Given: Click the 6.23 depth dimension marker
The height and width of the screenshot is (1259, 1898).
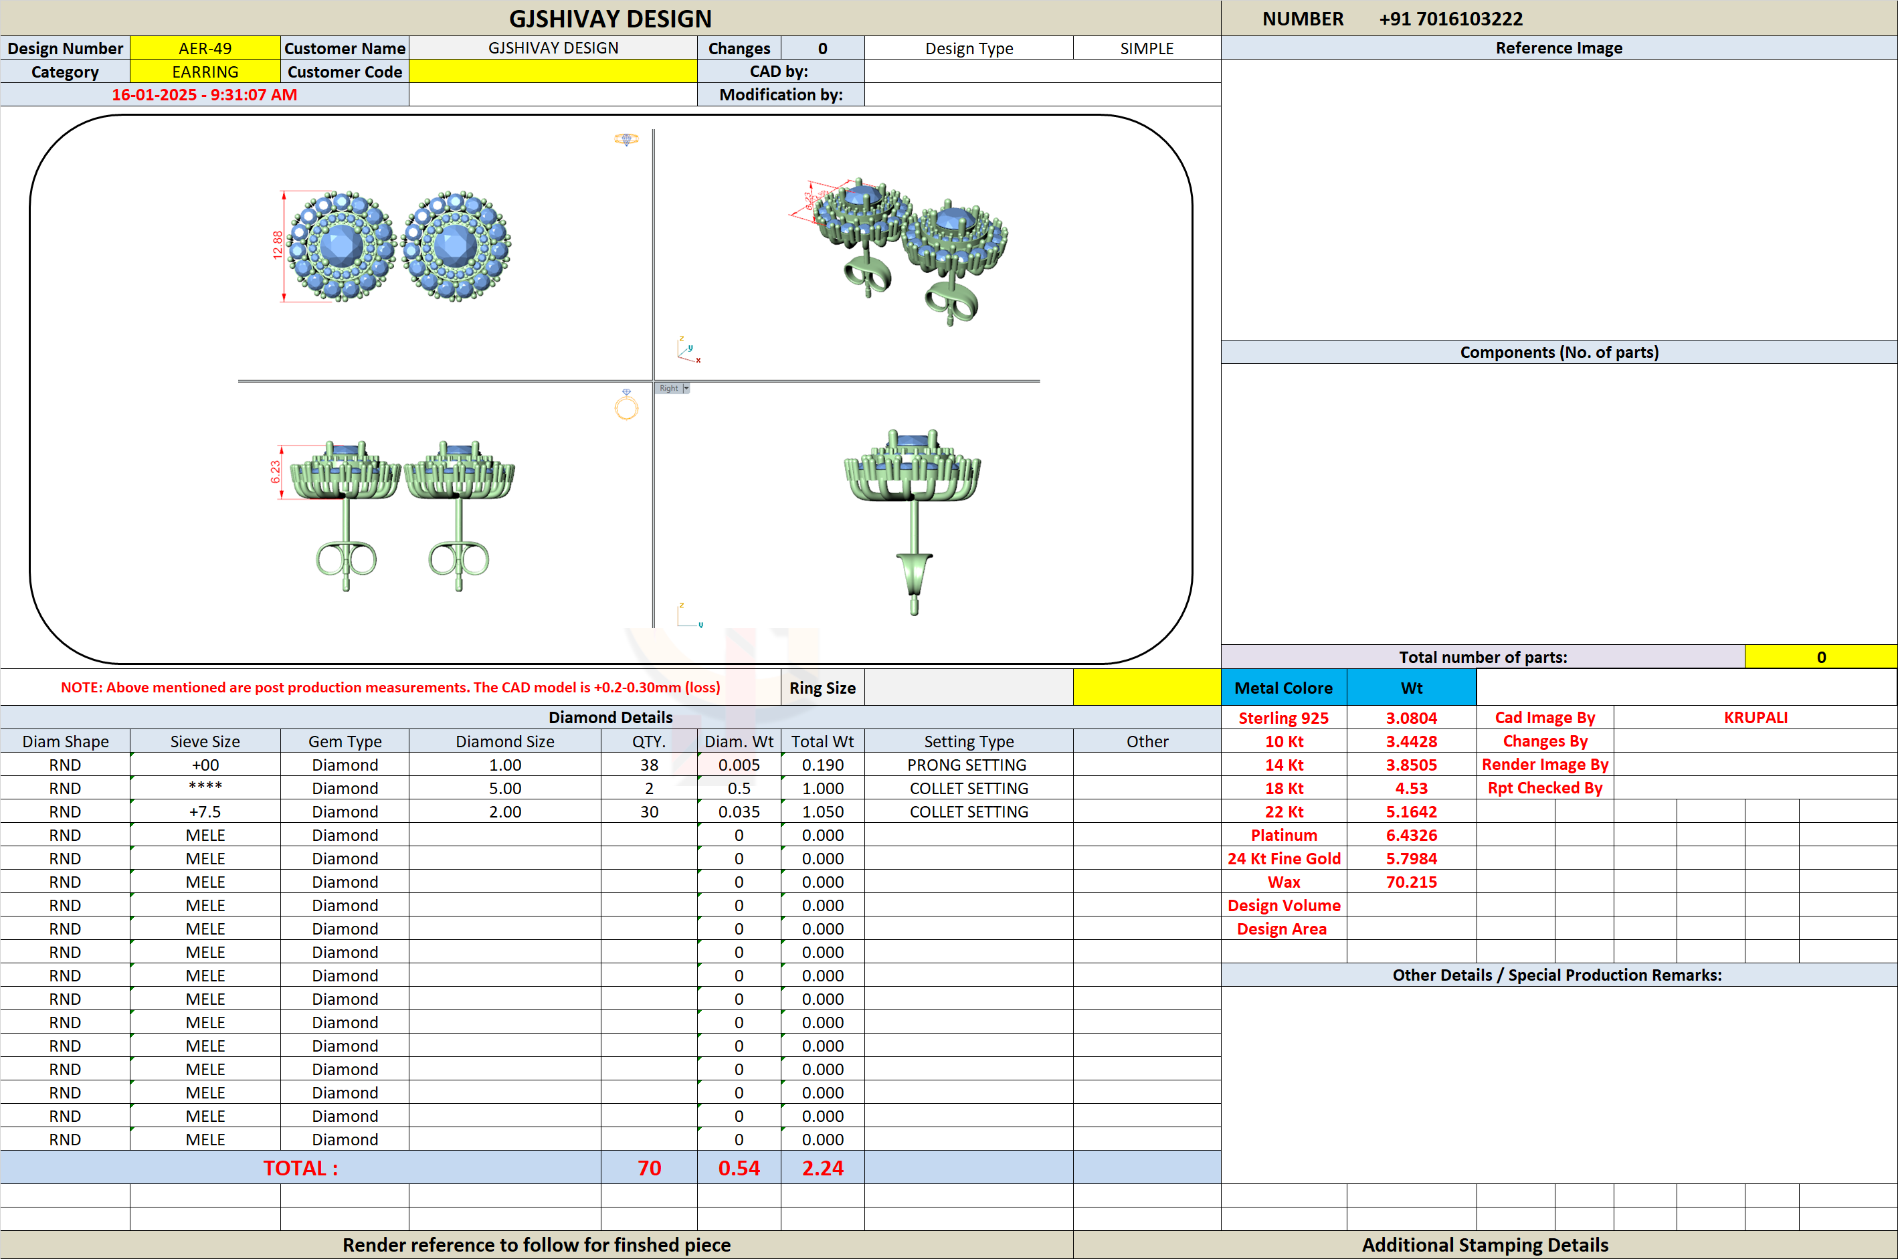Looking at the screenshot, I should click(277, 472).
